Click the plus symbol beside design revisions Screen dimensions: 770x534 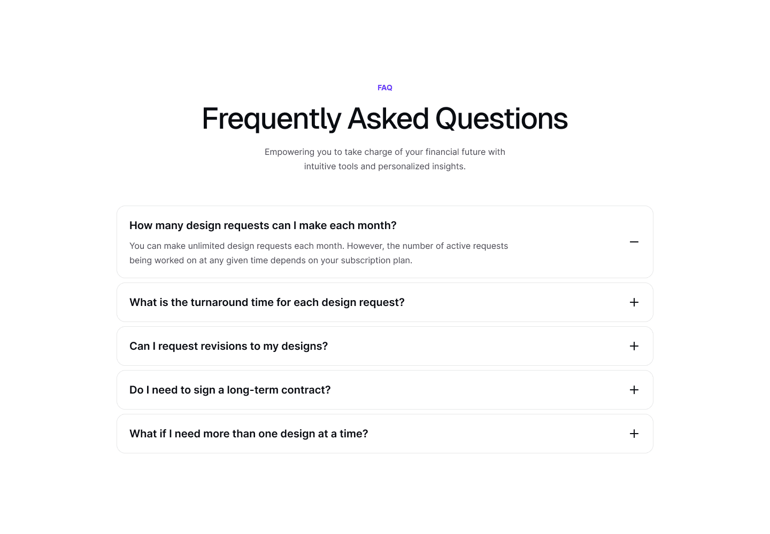tap(634, 346)
